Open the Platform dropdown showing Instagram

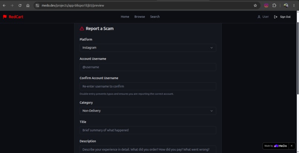[x=148, y=48]
